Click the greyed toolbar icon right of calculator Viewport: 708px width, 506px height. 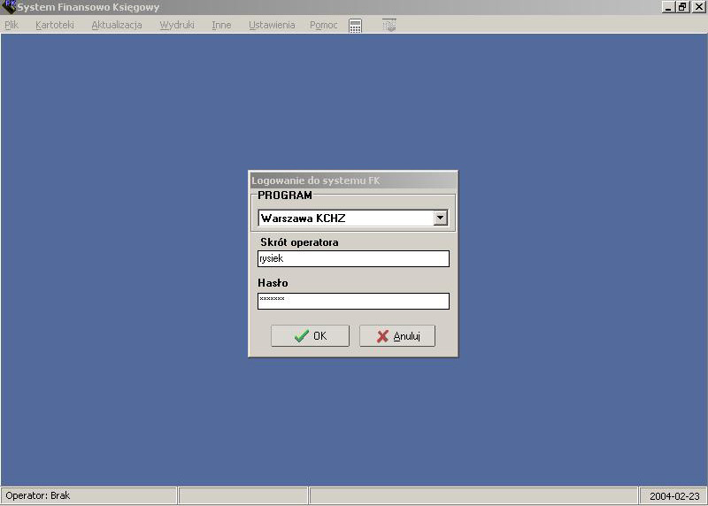point(389,26)
